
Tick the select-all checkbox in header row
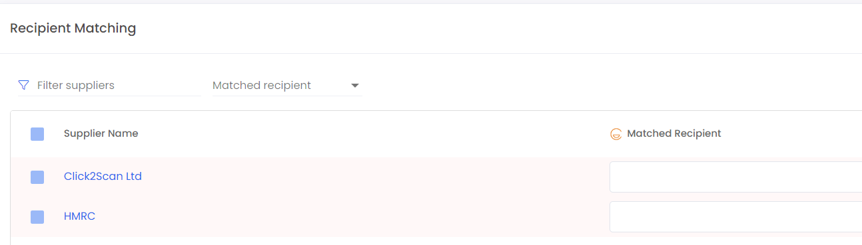pyautogui.click(x=37, y=134)
